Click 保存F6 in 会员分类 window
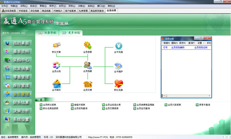 pos(182,43)
